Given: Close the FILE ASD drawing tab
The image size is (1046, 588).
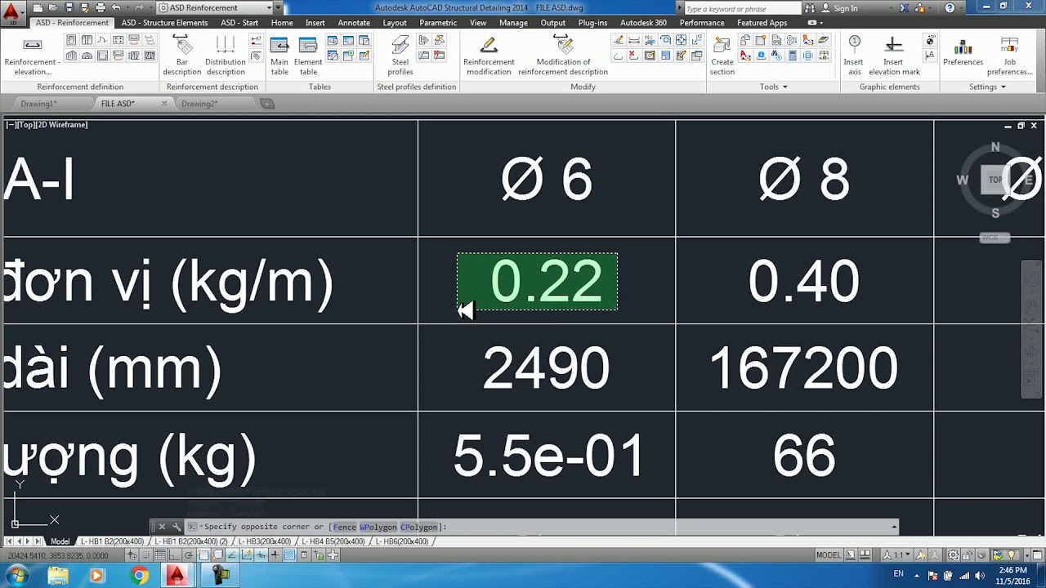Looking at the screenshot, I should pyautogui.click(x=164, y=104).
